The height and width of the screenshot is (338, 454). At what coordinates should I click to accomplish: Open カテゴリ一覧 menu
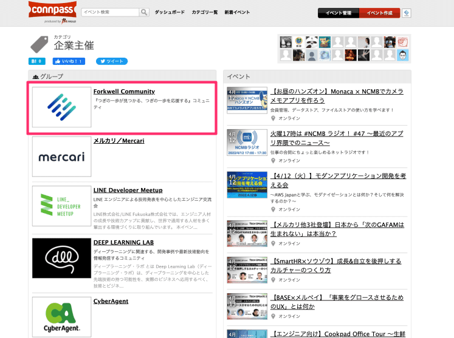point(204,12)
